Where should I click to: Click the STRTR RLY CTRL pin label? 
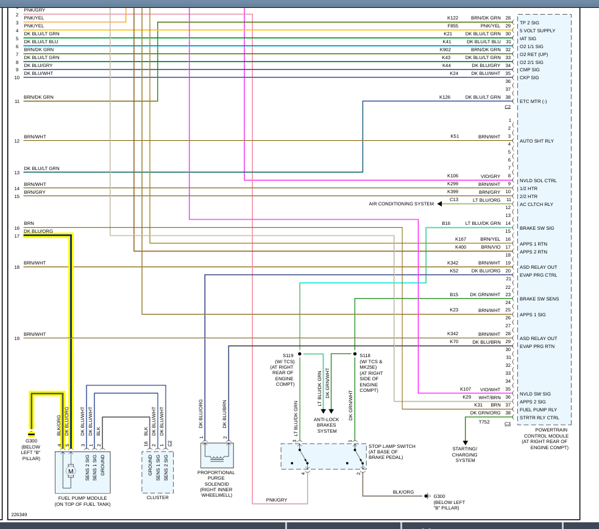point(539,418)
